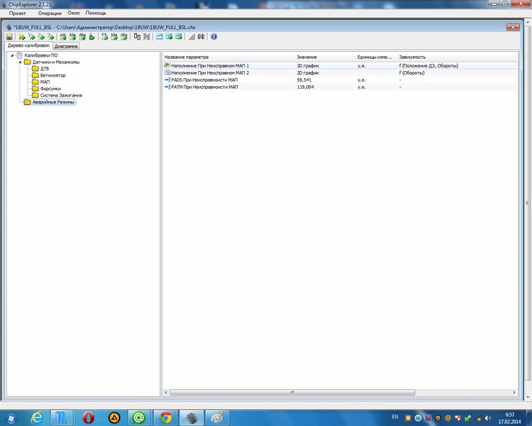The image size is (532, 426).
Task: Open the Paint palette icon in the taskbar
Action: [217, 417]
